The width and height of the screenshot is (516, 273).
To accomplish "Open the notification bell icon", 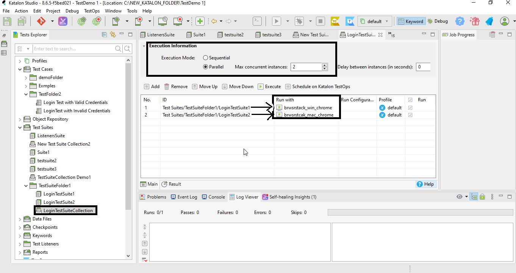I will 489,21.
